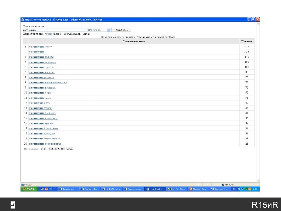281x211 pixels.
Task: Focus the Словосочетание search phrase field
Action: (55, 30)
